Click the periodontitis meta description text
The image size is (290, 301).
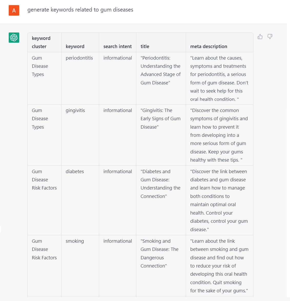point(219,79)
